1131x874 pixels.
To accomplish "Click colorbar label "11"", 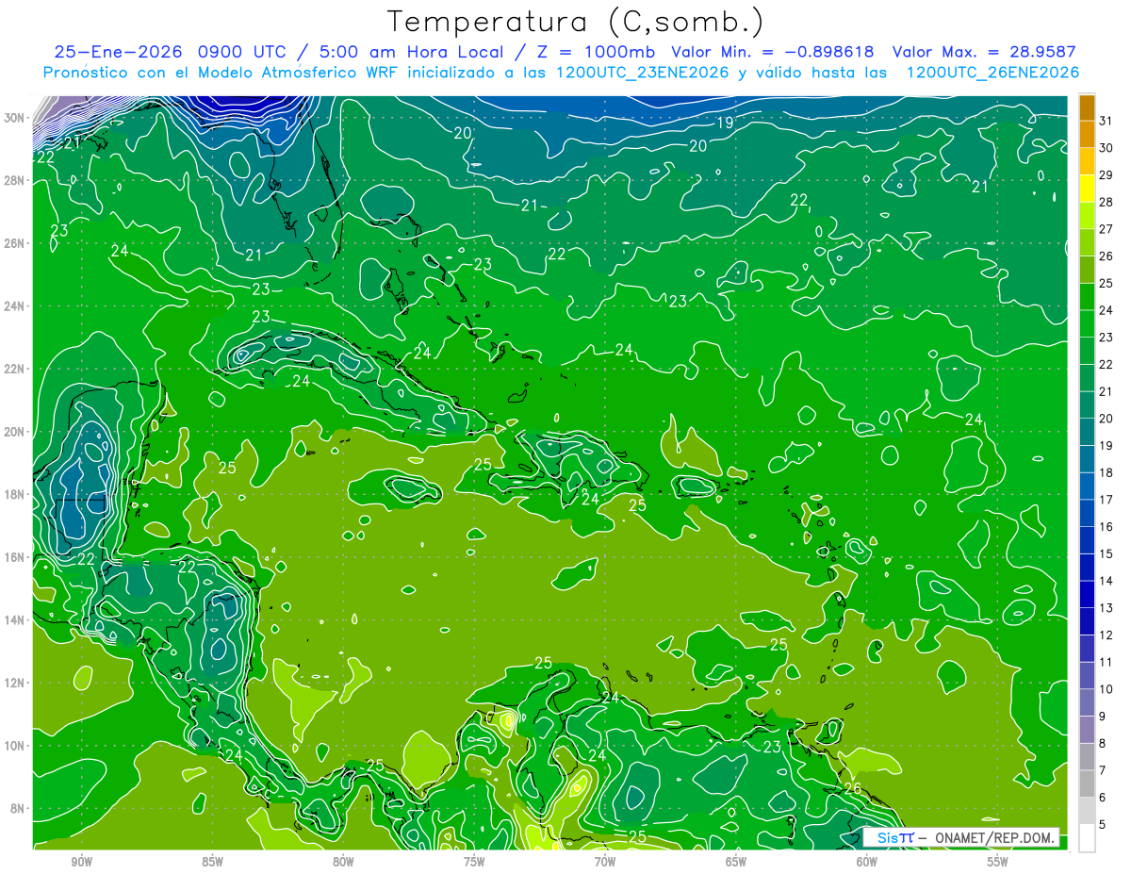I will coord(1106,662).
